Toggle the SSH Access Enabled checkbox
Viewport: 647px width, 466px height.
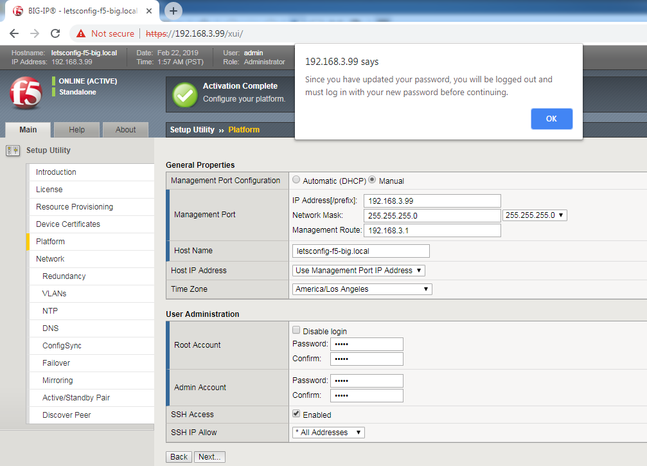click(x=296, y=413)
